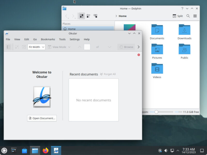
Task: Select icons view mode in Dolphin
Action: (81, 16)
